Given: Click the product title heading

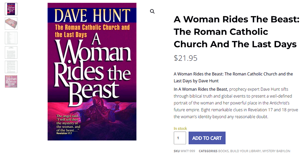Looking at the screenshot, I should click(236, 32).
